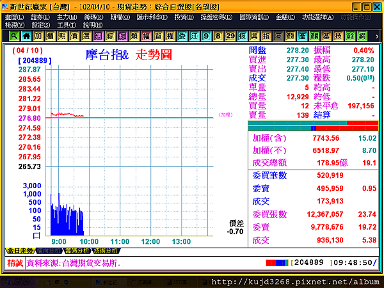
Task: Open the 主力(M) menu
Action: (67, 17)
